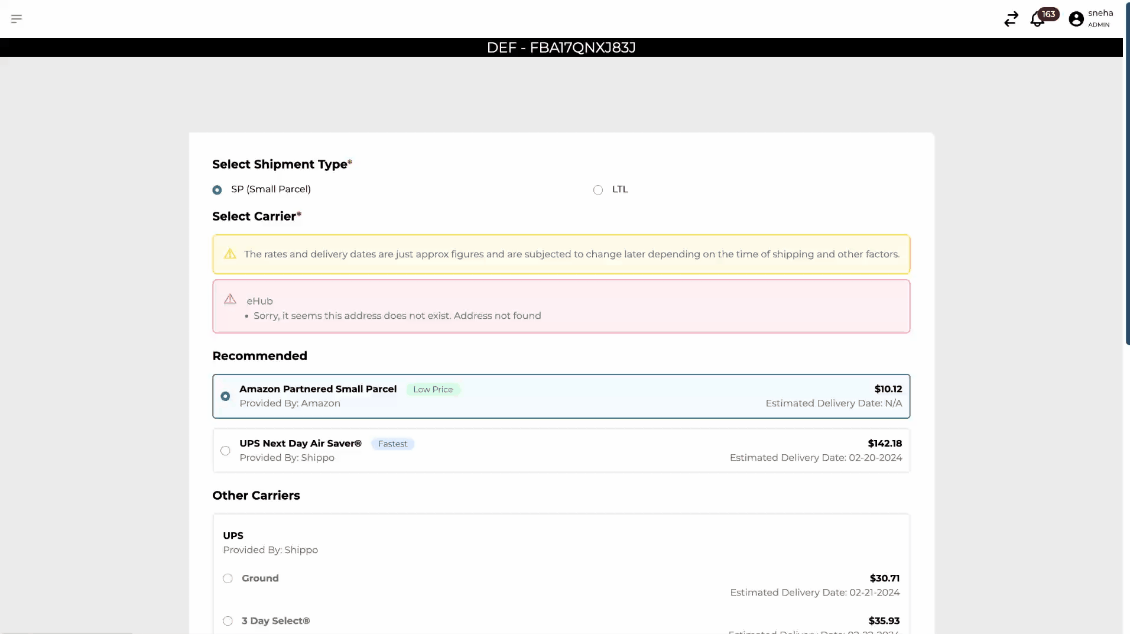Select SP (Small Parcel) shipment type

pyautogui.click(x=217, y=190)
